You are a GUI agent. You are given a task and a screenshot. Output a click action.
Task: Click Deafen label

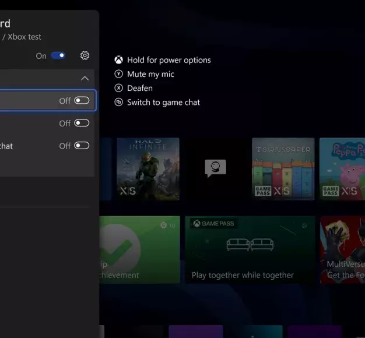(x=140, y=88)
